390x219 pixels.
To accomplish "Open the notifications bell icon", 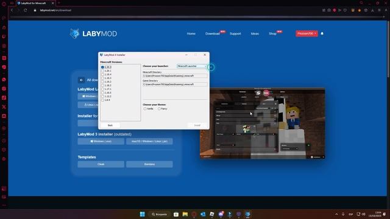I will pyautogui.click(x=322, y=33).
